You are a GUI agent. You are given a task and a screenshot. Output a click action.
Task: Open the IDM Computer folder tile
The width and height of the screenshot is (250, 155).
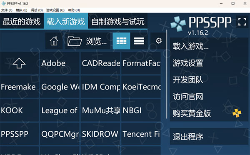[100, 87]
